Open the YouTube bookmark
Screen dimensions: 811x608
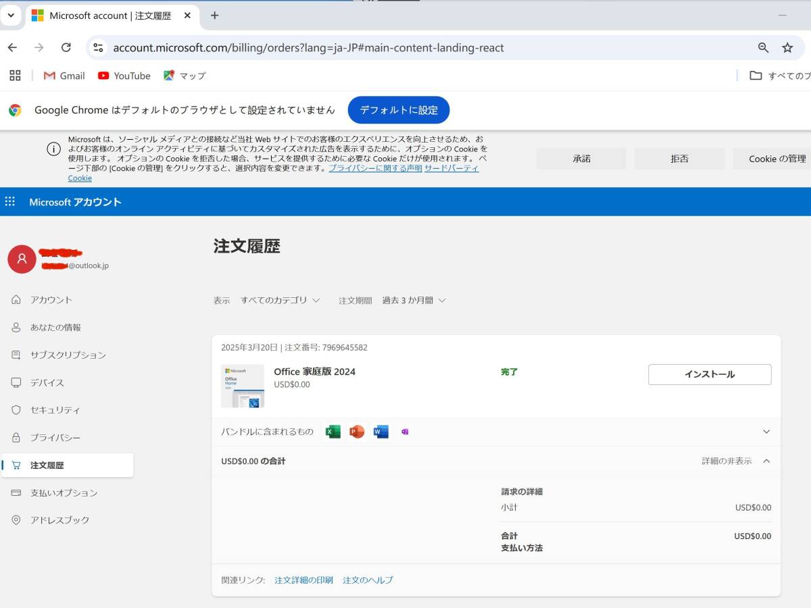(x=124, y=76)
